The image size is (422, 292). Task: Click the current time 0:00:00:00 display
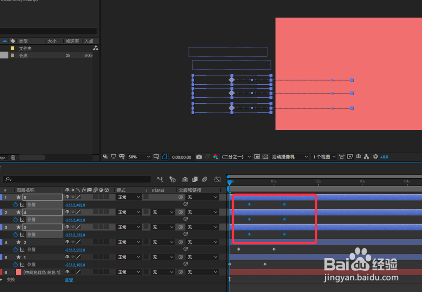pos(181,157)
